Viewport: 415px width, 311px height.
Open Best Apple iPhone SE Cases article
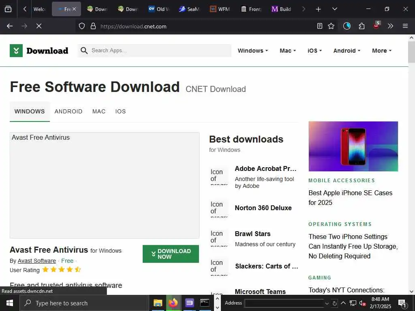tap(351, 198)
